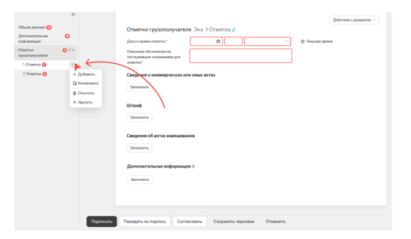Image resolution: width=411 pixels, height=239 pixels.
Task: Focus the date input field
Action: (206, 41)
